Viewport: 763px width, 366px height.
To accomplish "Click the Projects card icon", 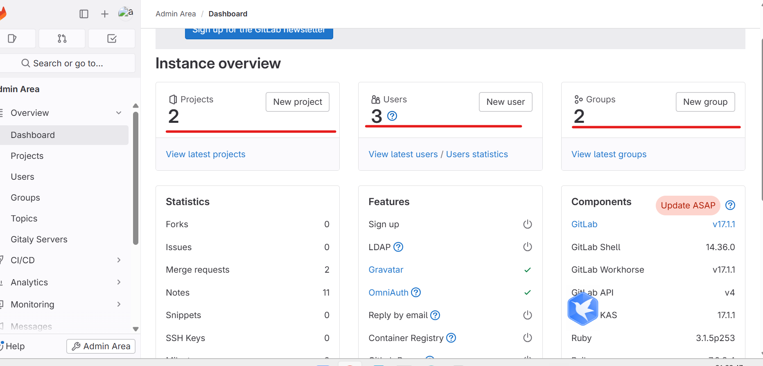I will coord(173,99).
